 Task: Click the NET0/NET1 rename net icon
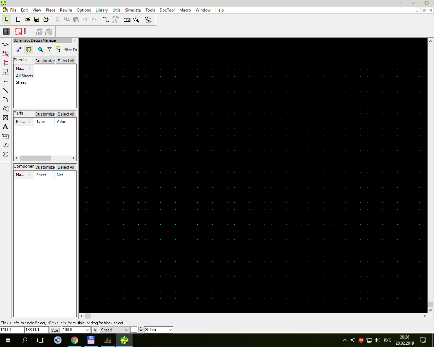pyautogui.click(x=115, y=20)
